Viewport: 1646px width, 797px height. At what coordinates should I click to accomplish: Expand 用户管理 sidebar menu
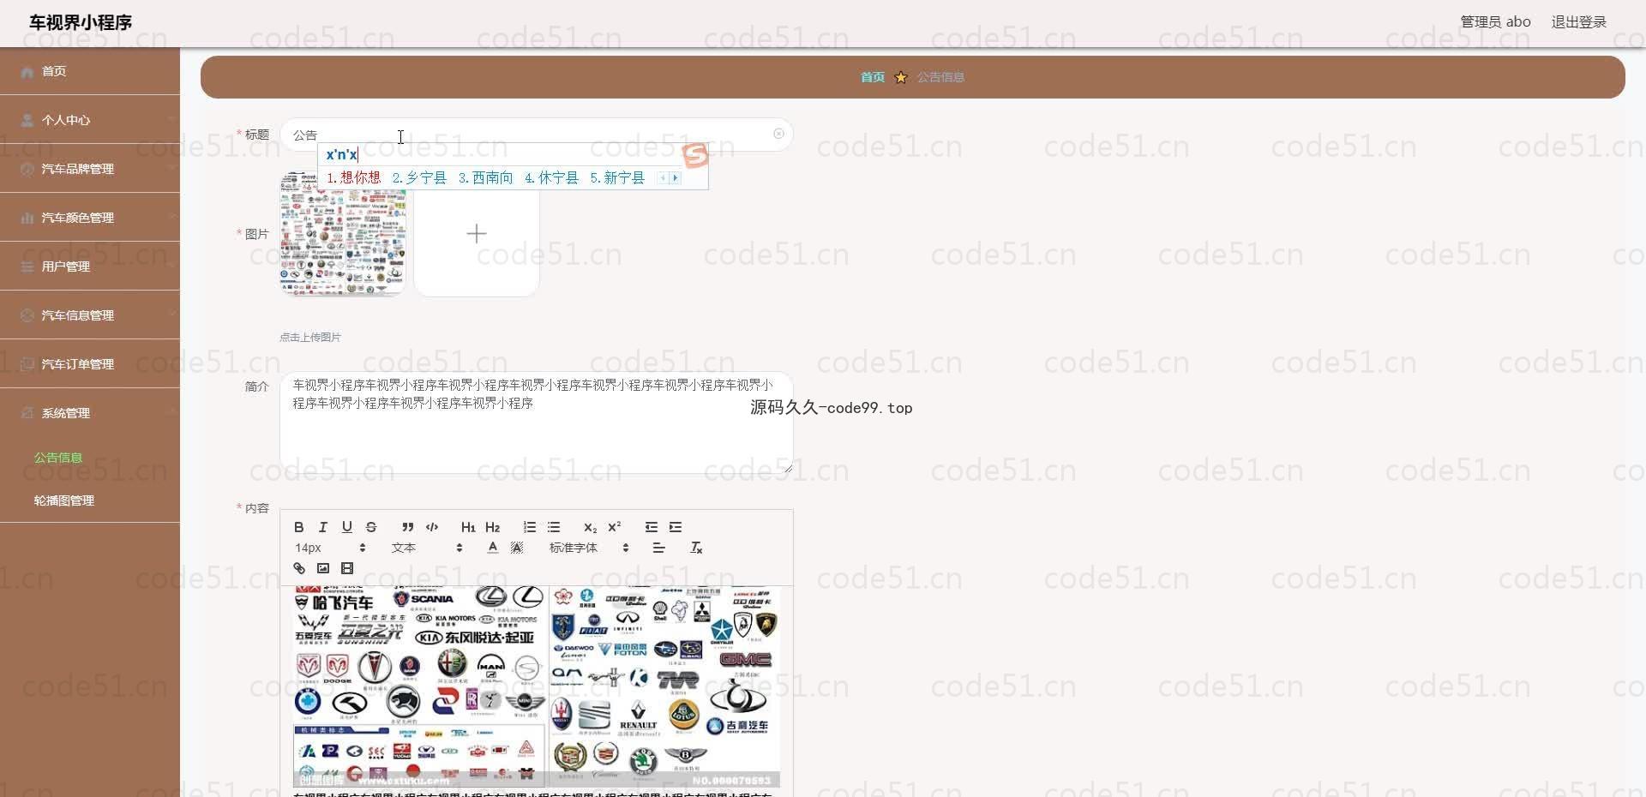[x=90, y=267]
